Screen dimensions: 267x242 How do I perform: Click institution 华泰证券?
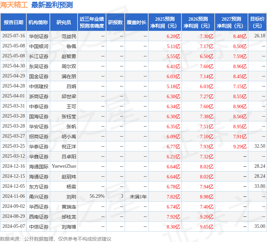(x=39, y=147)
